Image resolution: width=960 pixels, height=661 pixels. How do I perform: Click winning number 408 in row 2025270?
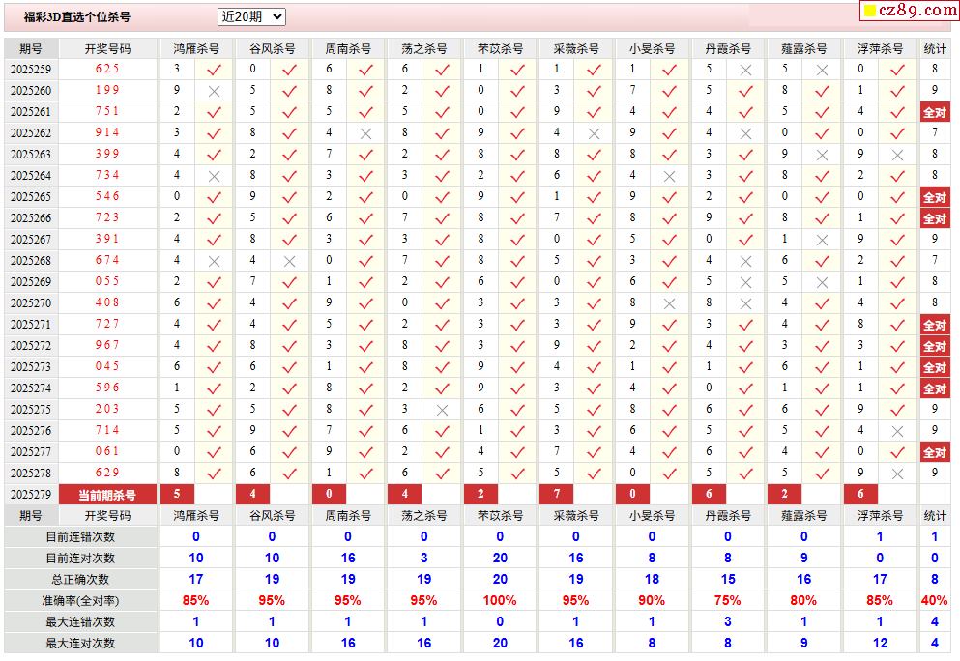[x=107, y=302]
